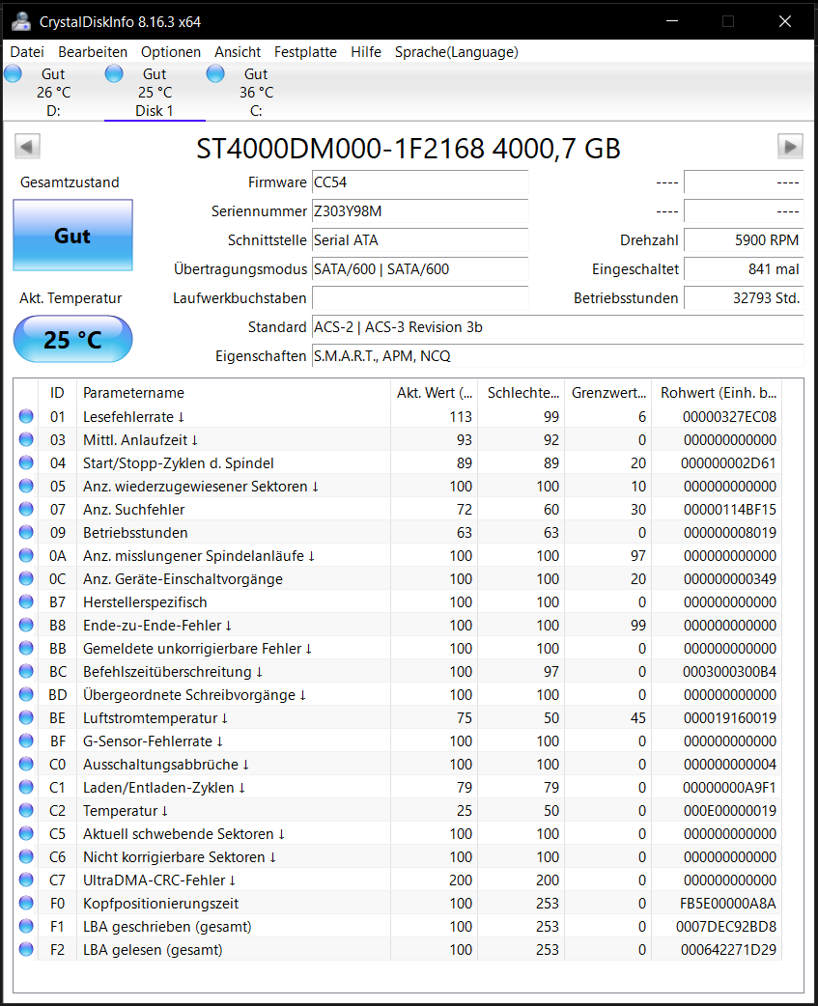Select the Start/Stopp-Zyklen d. Spindel row
The width and height of the screenshot is (818, 1006).
click(x=398, y=463)
